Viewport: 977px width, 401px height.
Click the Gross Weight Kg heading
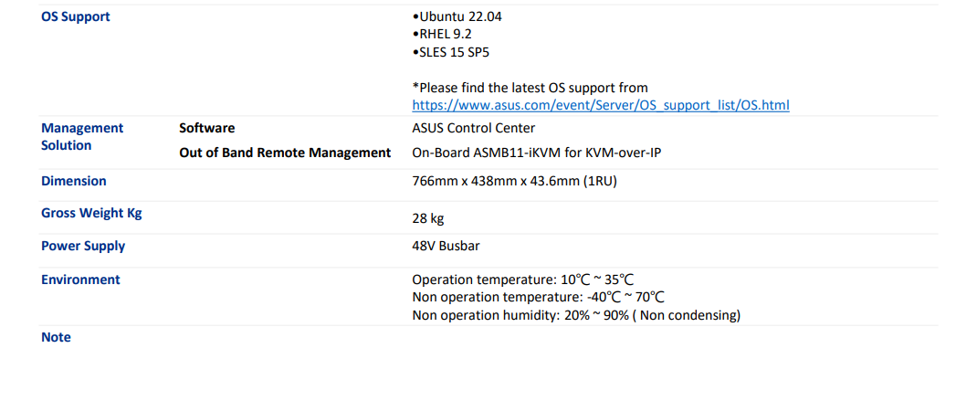[x=91, y=213]
